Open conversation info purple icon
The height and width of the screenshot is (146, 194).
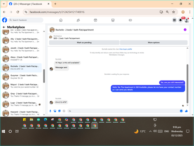coord(185,30)
